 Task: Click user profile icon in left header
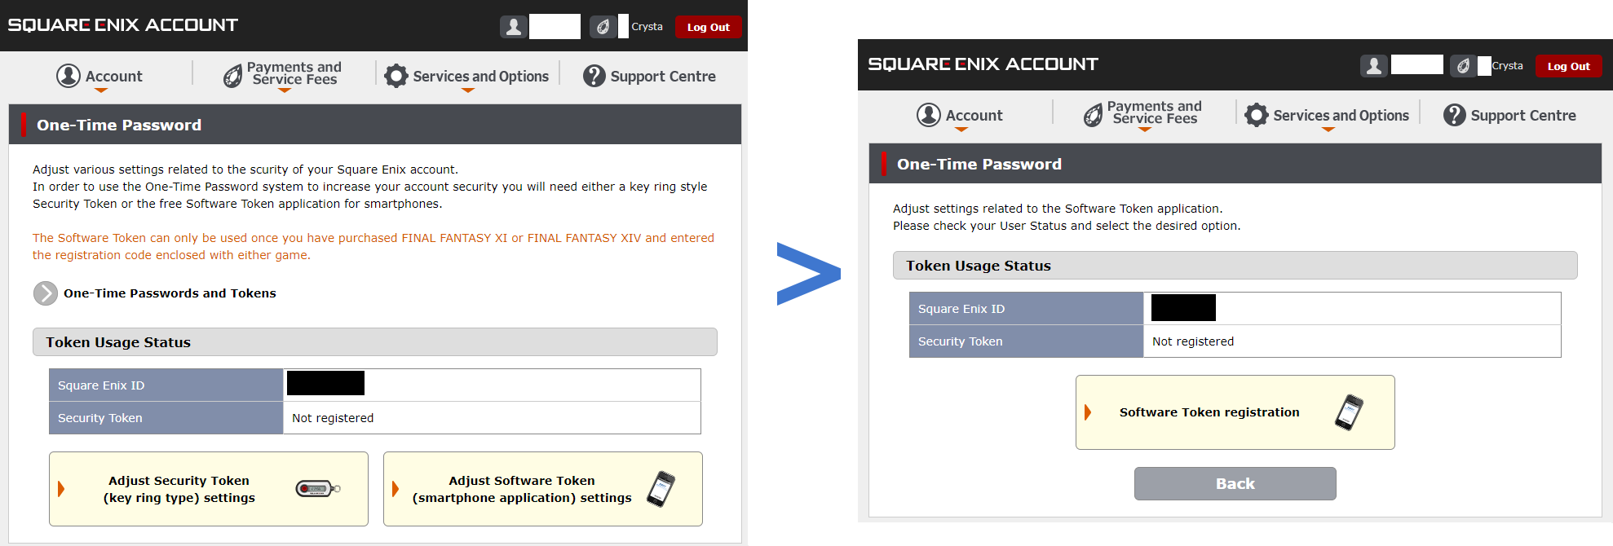[513, 27]
